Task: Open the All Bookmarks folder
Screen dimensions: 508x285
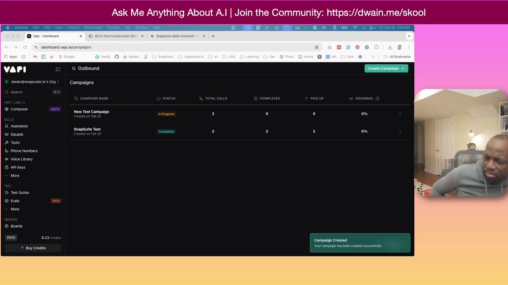Action: [x=397, y=57]
